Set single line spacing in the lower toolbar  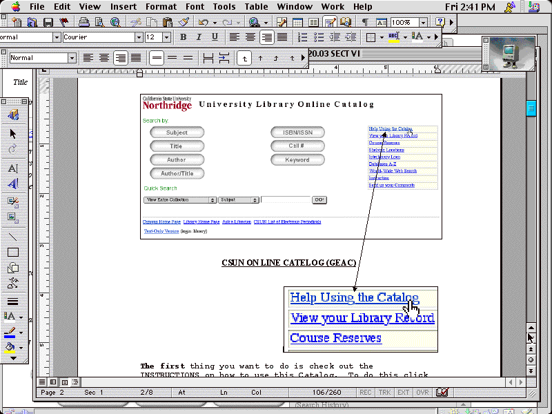click(x=157, y=58)
